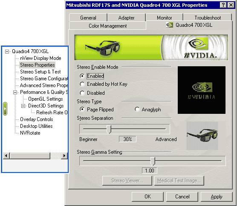
Task: Click the NVIDIA stereo preview image
Action: point(202,90)
